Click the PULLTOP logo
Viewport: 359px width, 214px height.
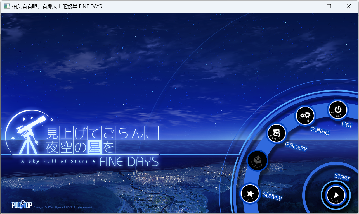22,205
